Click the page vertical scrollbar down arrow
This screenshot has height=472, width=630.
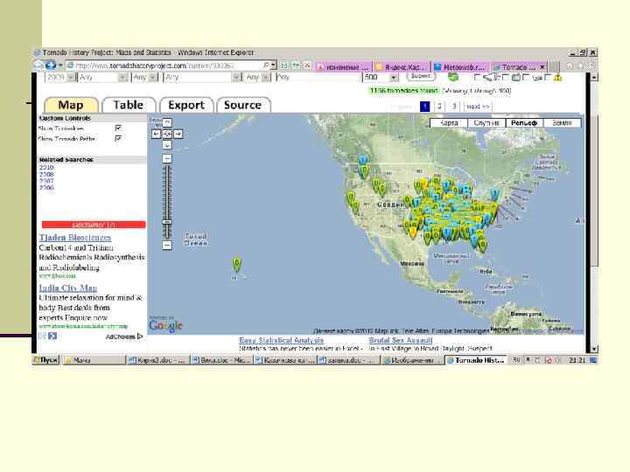[x=594, y=349]
